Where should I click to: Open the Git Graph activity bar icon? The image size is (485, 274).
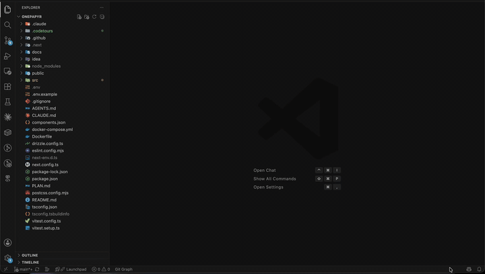tap(7, 148)
